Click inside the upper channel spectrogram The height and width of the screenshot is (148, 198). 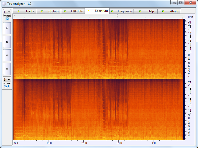pos(98,49)
